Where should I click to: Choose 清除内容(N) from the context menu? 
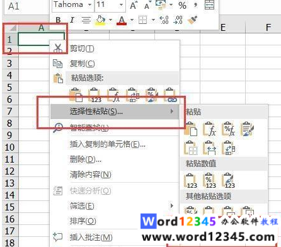tap(115, 175)
